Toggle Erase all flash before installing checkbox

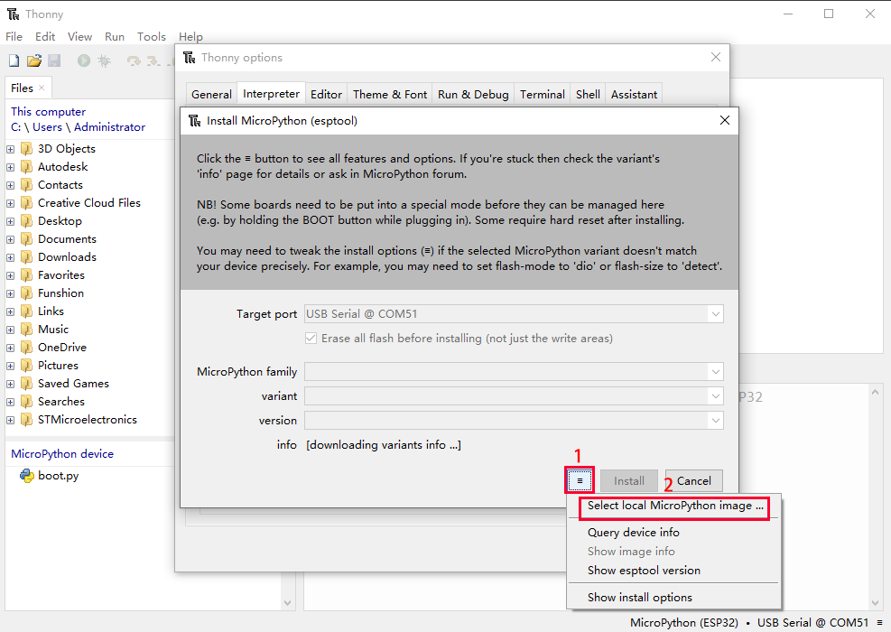pyautogui.click(x=311, y=339)
